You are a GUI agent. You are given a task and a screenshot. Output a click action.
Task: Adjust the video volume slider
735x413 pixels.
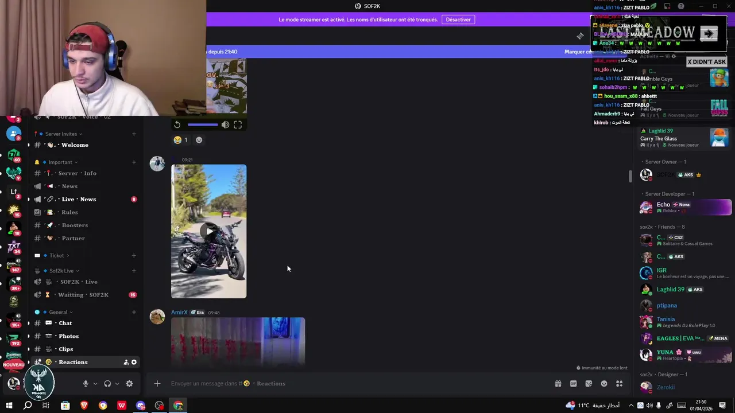[203, 124]
